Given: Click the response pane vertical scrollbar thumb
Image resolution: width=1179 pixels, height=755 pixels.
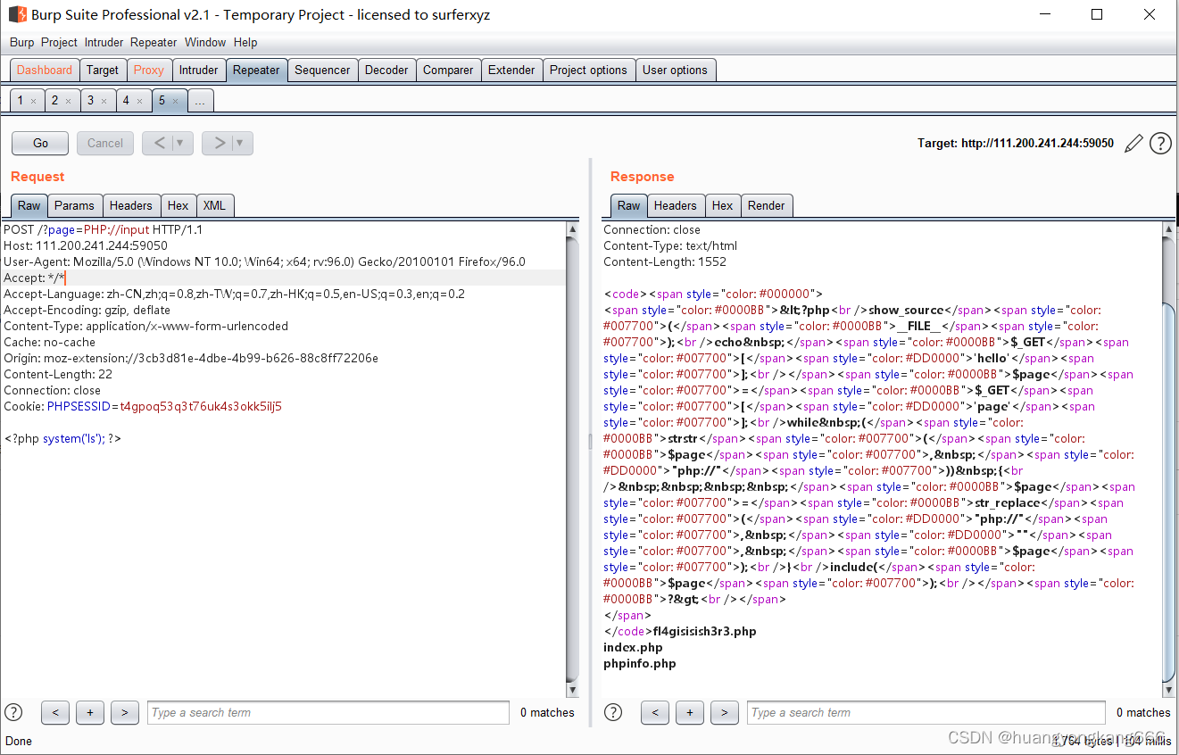Looking at the screenshot, I should coord(1169,491).
